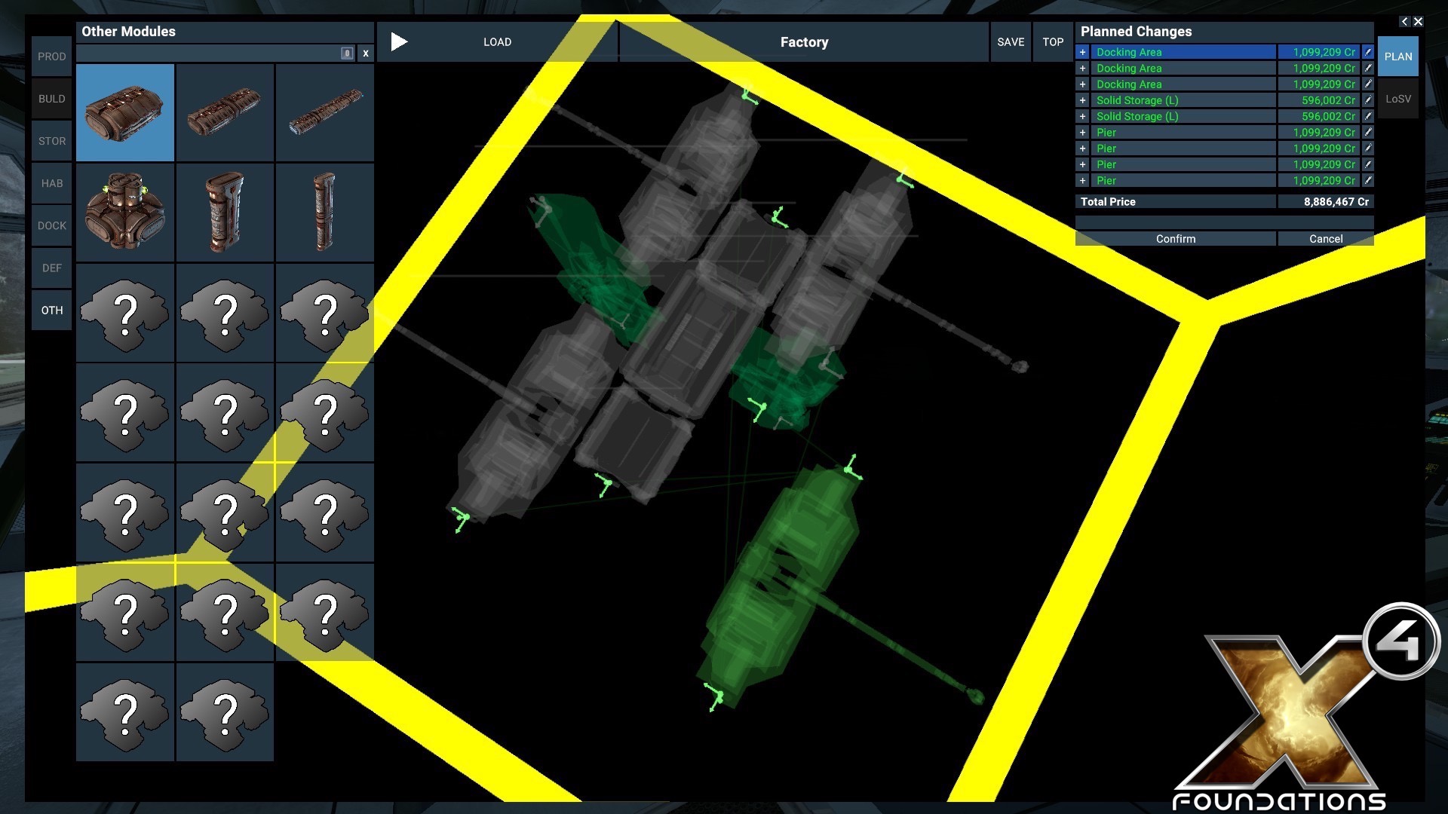1448x814 pixels.
Task: Edit the first Pier entry via pencil icon
Action: click(x=1367, y=133)
